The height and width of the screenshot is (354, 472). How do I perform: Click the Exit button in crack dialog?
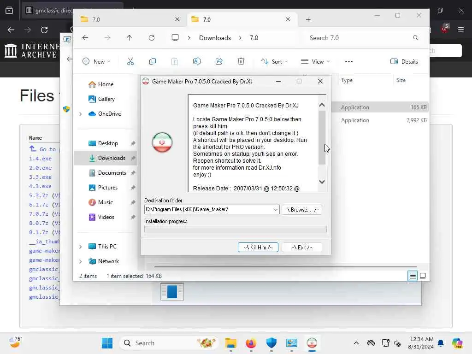click(x=301, y=248)
